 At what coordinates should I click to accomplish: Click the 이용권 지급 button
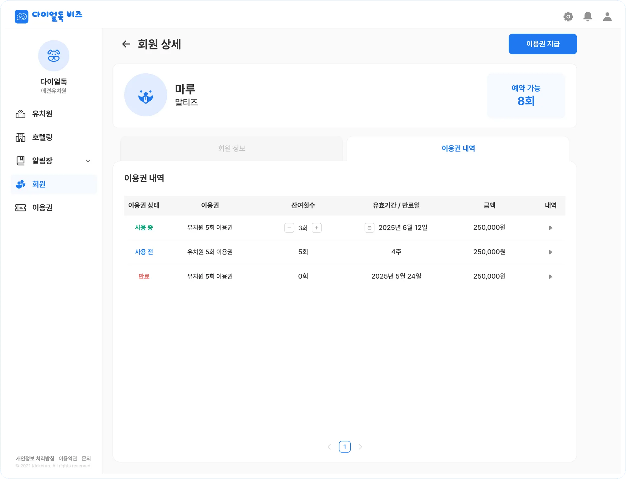pyautogui.click(x=543, y=44)
